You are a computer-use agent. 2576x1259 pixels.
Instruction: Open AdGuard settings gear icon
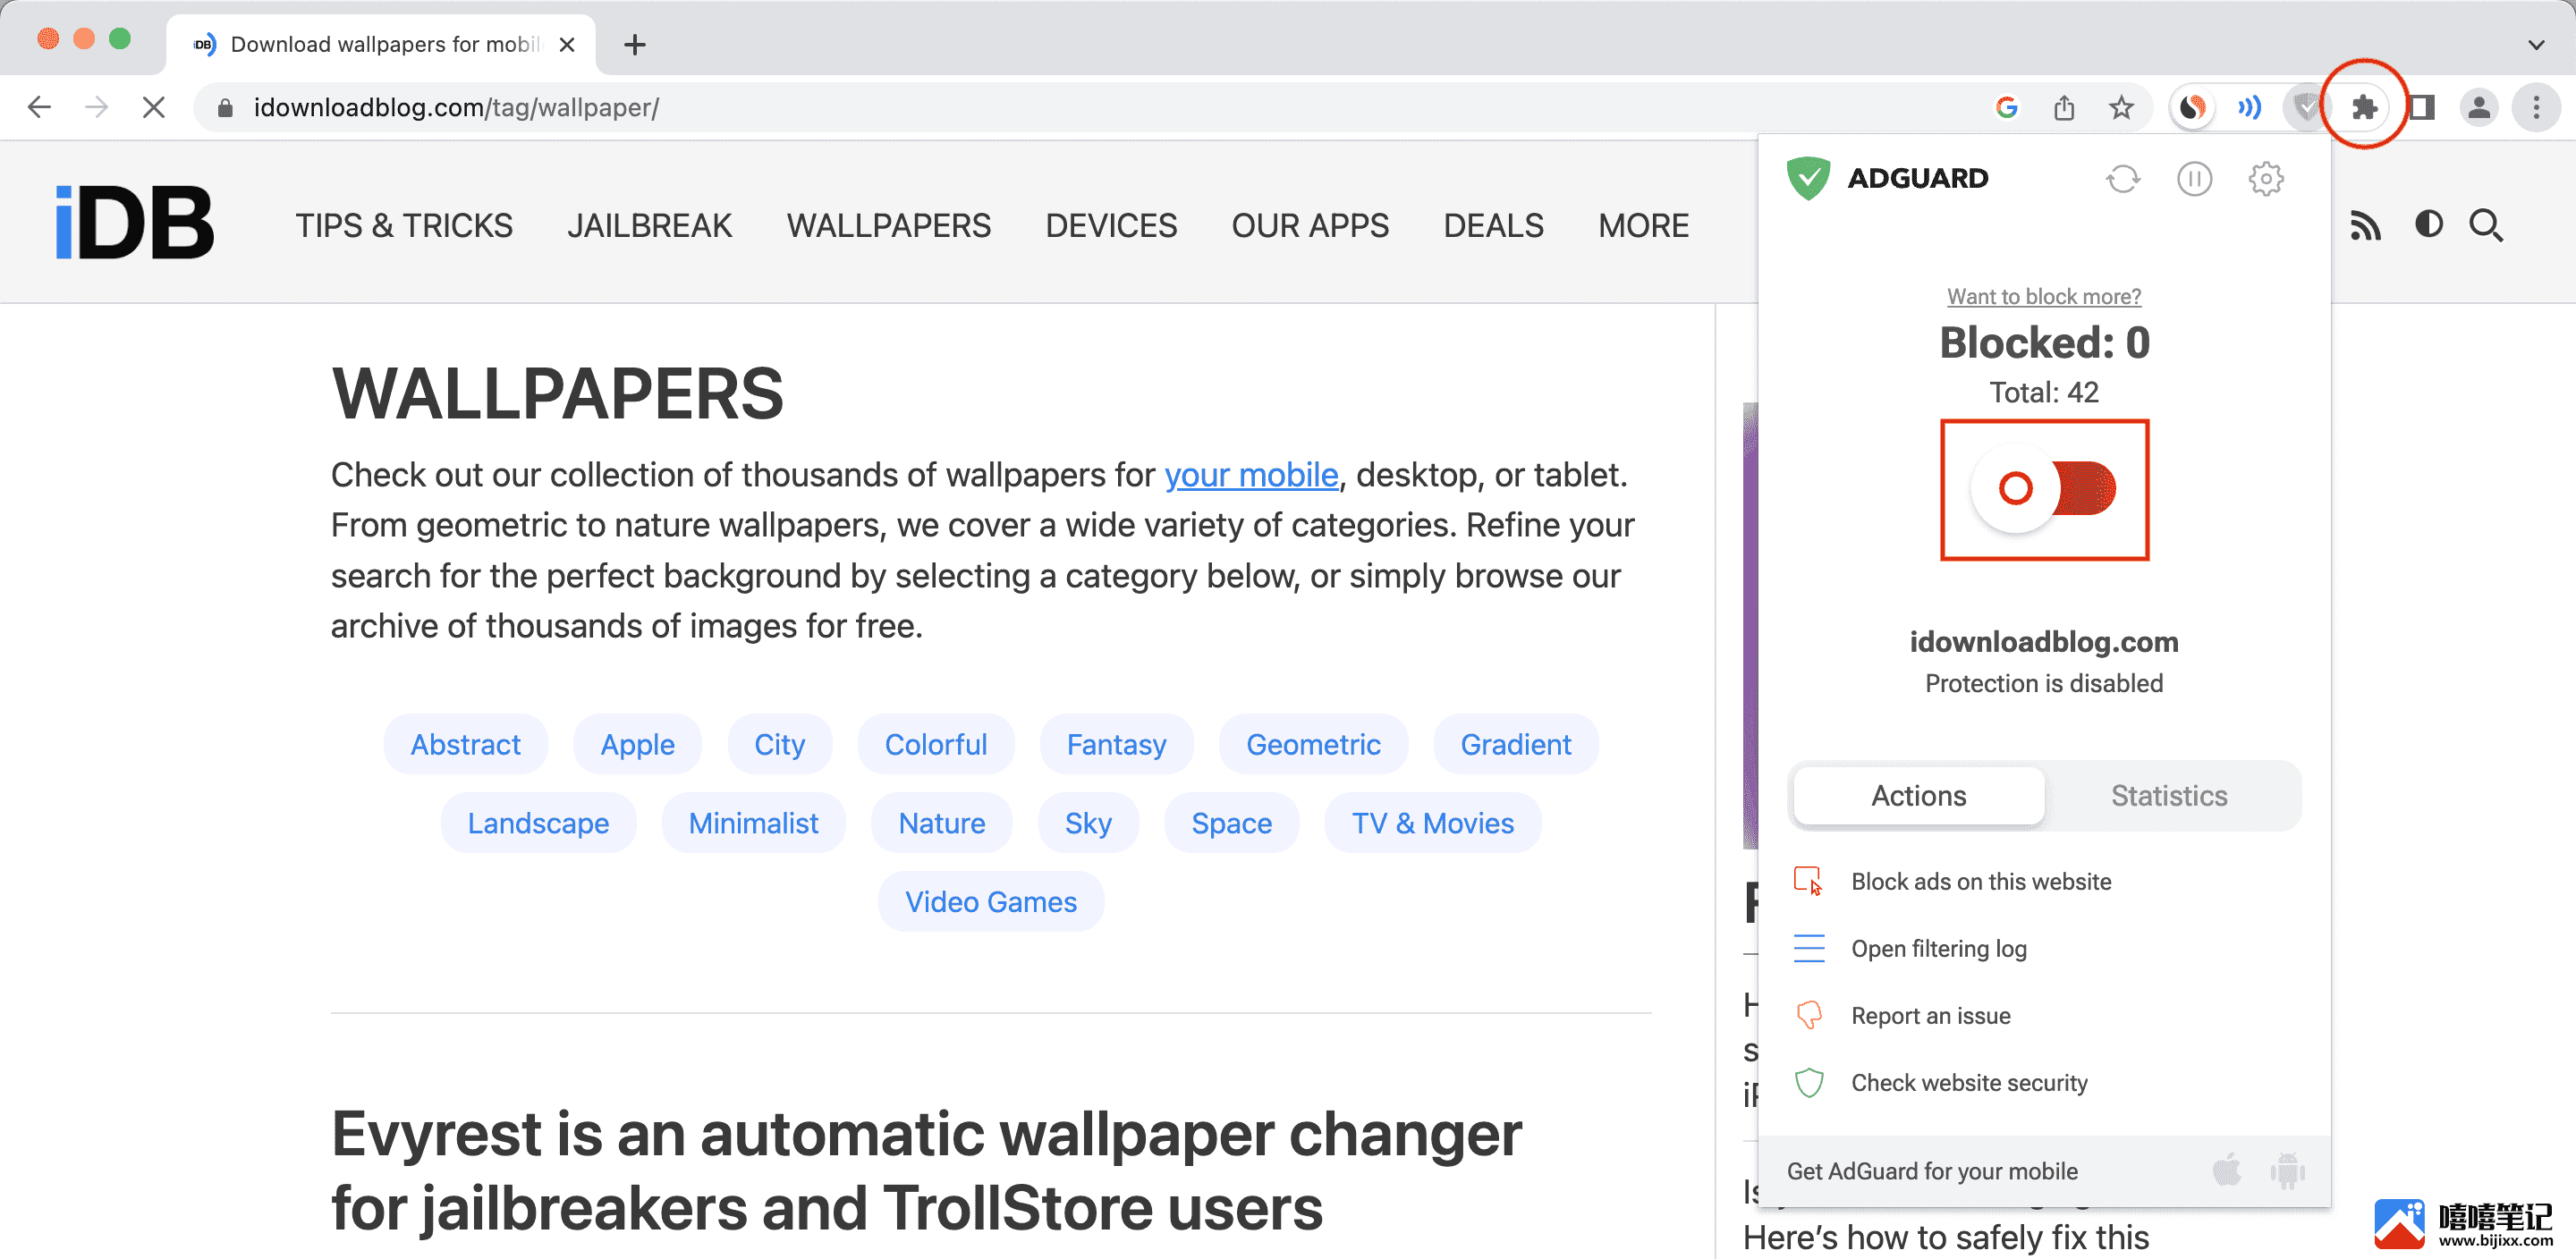[x=2266, y=180]
